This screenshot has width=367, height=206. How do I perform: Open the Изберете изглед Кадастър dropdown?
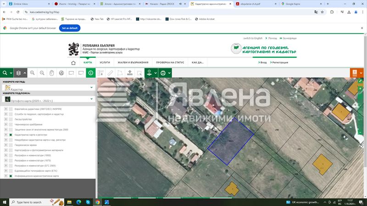coord(49,87)
